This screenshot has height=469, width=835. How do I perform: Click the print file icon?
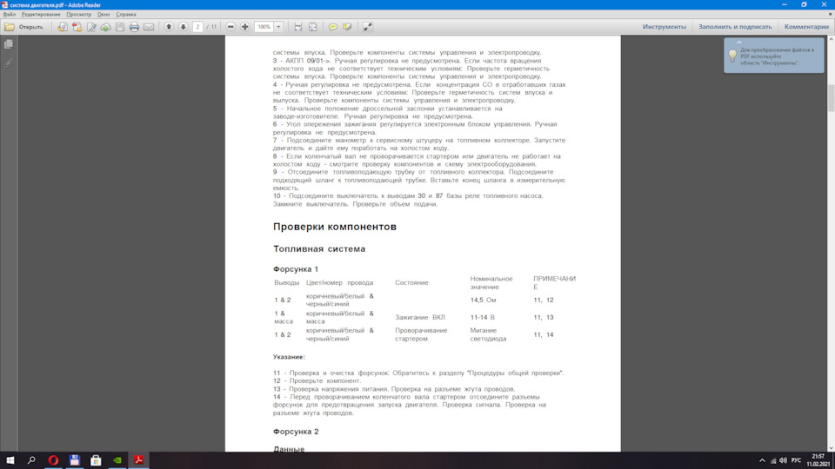[134, 27]
